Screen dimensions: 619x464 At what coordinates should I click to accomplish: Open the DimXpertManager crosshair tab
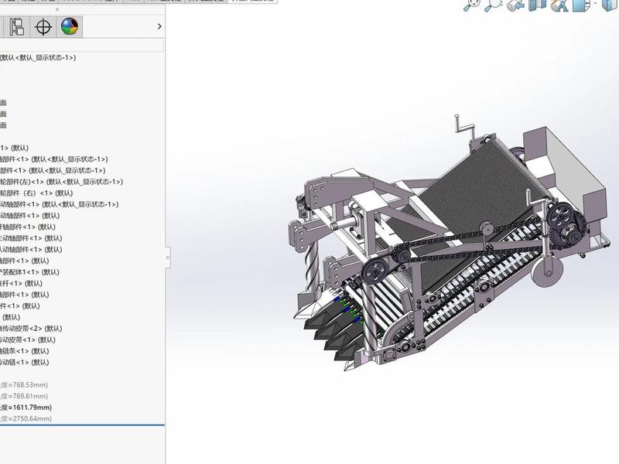43,27
